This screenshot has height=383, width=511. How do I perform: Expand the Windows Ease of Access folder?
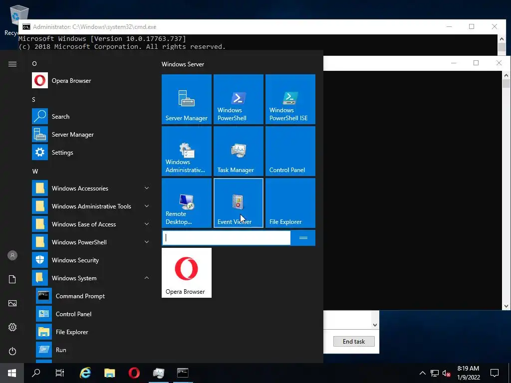click(x=91, y=224)
